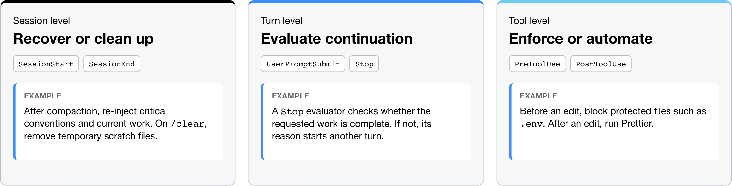
Task: Select the Tool level label
Action: point(529,21)
